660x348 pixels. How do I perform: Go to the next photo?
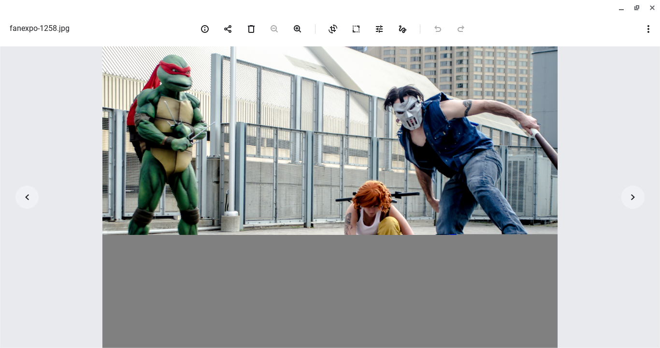point(633,197)
